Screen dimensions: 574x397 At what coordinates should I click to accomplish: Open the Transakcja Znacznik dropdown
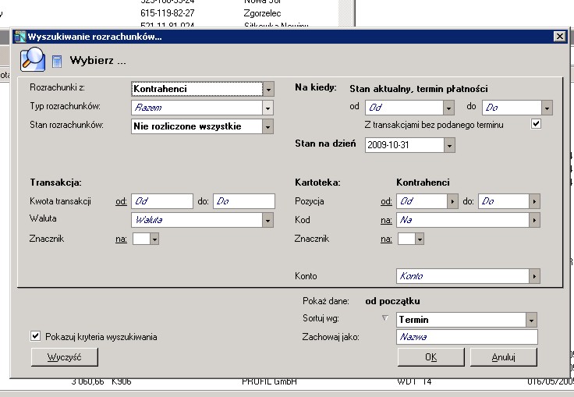(154, 239)
